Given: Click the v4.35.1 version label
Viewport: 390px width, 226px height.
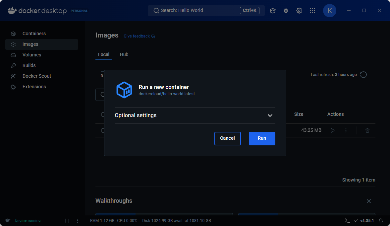Looking at the screenshot, I should tap(367, 221).
